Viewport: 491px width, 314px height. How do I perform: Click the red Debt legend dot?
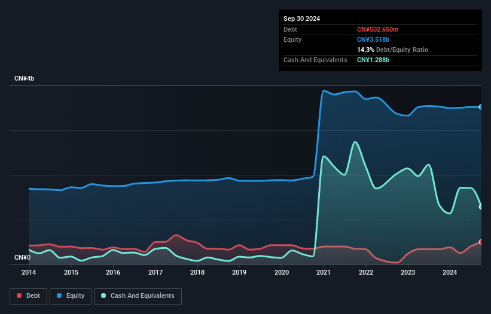pyautogui.click(x=19, y=295)
